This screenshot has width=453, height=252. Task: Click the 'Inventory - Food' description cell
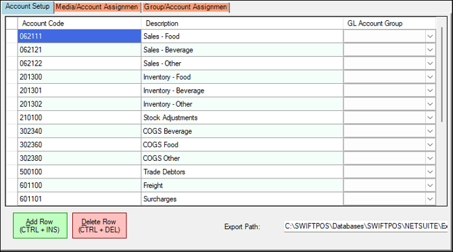tap(242, 77)
